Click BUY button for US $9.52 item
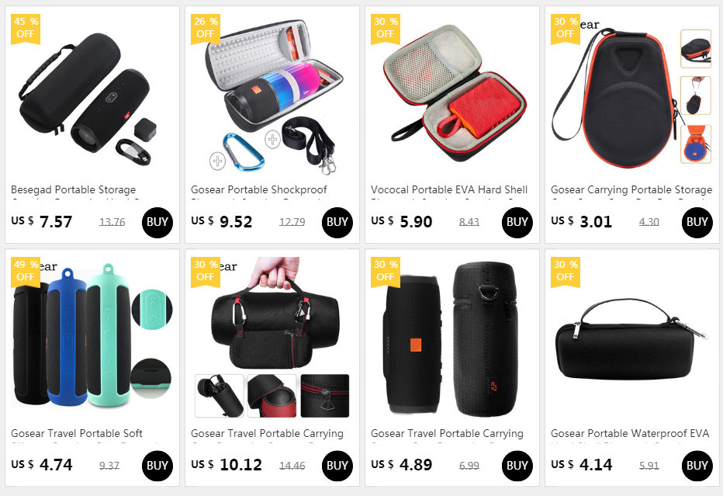 pos(337,223)
